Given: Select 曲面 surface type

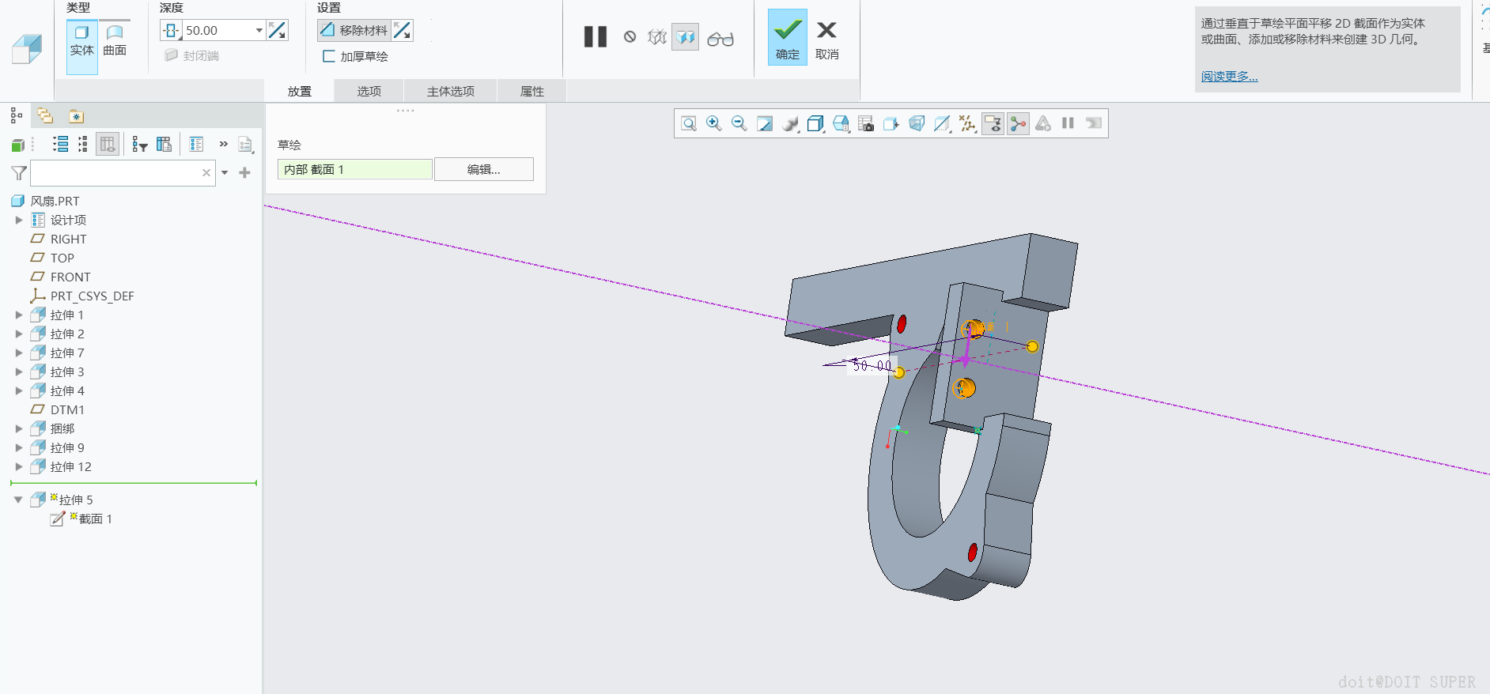Looking at the screenshot, I should pyautogui.click(x=115, y=40).
